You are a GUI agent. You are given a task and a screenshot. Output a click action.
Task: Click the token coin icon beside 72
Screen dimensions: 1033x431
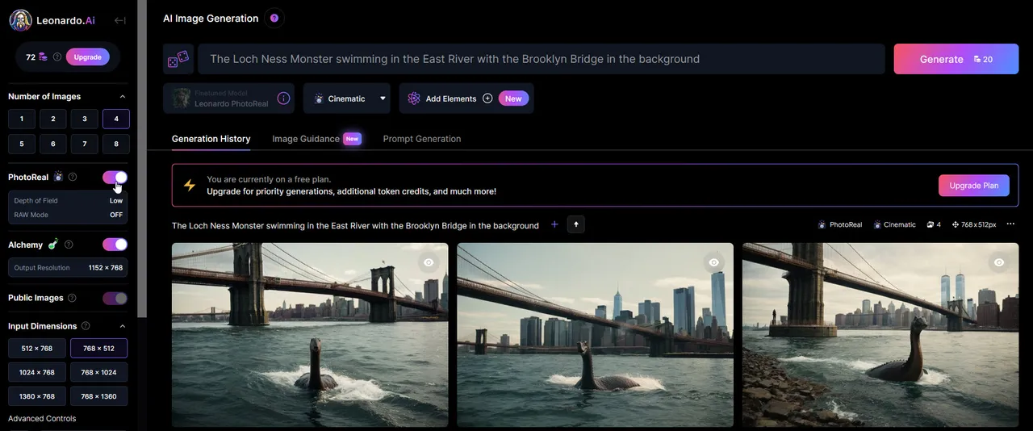43,57
